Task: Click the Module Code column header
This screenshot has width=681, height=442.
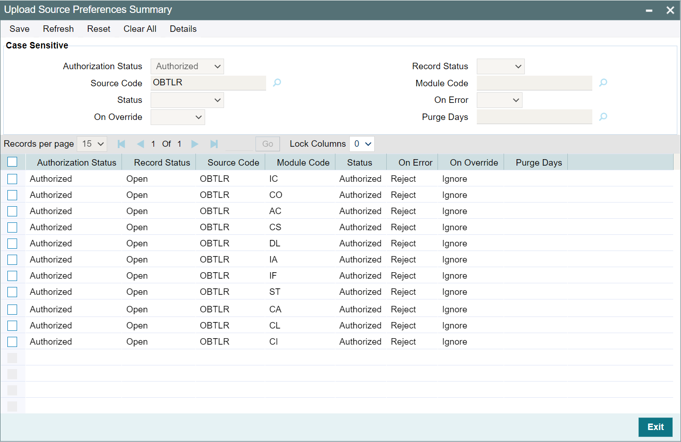Action: coord(303,162)
